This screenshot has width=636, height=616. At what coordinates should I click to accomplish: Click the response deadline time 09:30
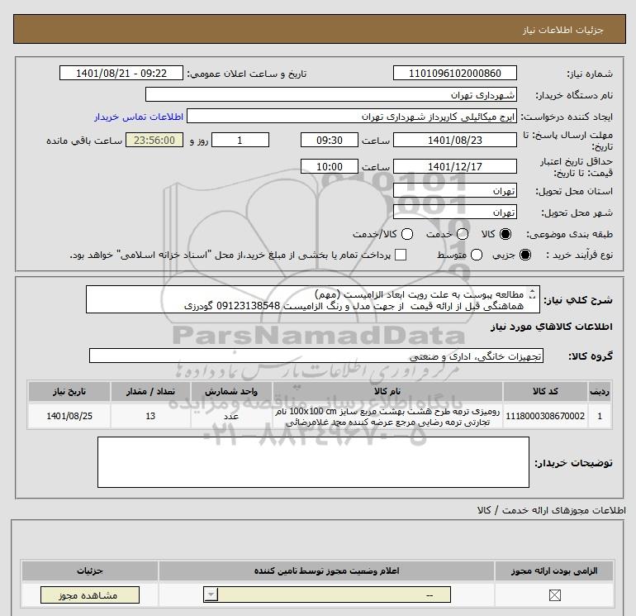point(330,140)
